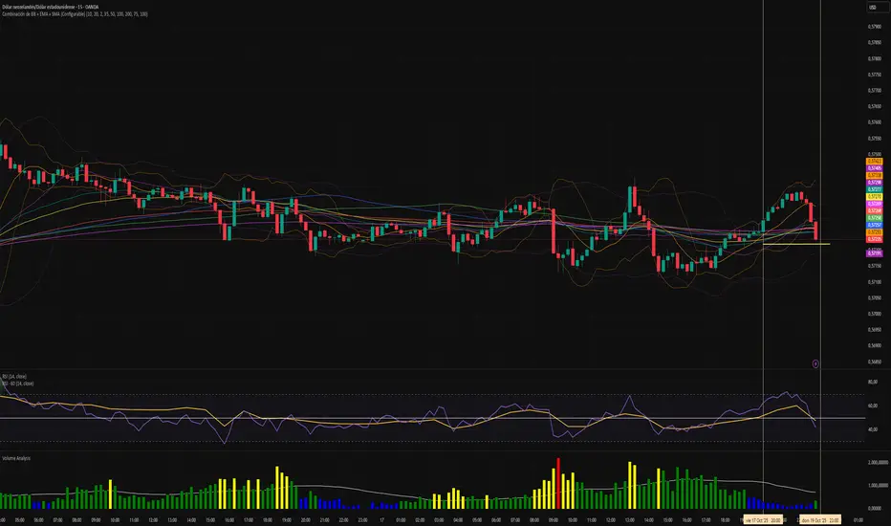Click the 0,57000 price axis label
Viewport: 891px width, 526px height.
click(874, 314)
